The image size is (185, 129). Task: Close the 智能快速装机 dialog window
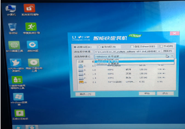pos(175,33)
